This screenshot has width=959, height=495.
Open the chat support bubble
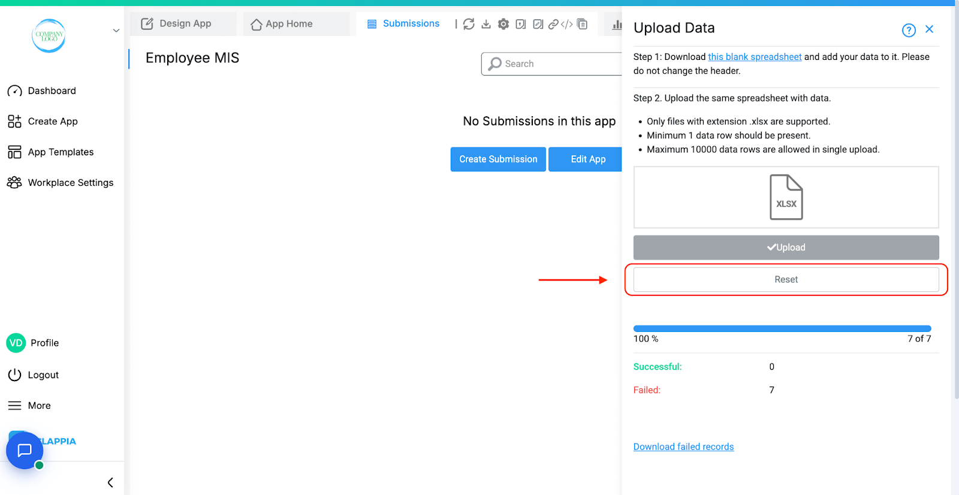25,450
